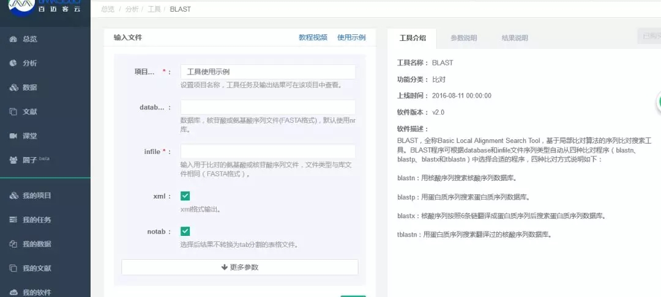
Task: Select the 文献 documents icon
Action: pyautogui.click(x=13, y=112)
